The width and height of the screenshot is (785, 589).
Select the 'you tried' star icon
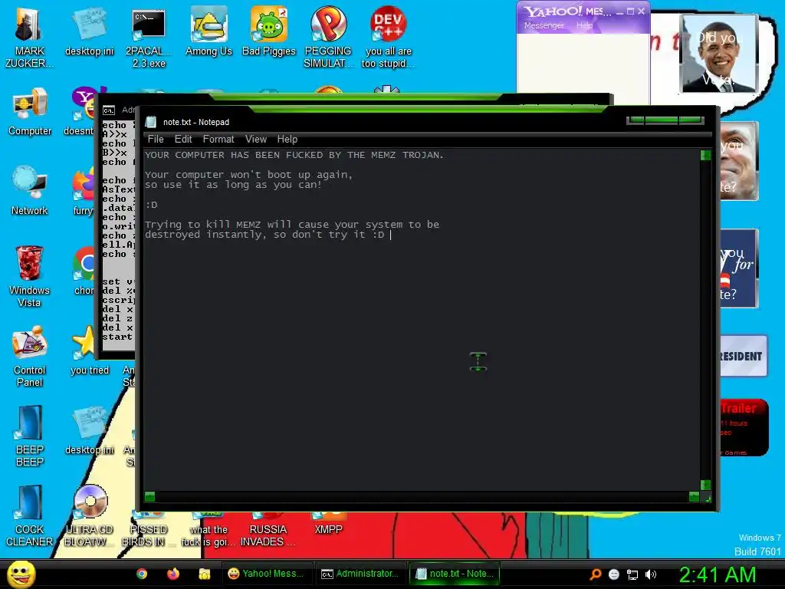pyautogui.click(x=89, y=350)
